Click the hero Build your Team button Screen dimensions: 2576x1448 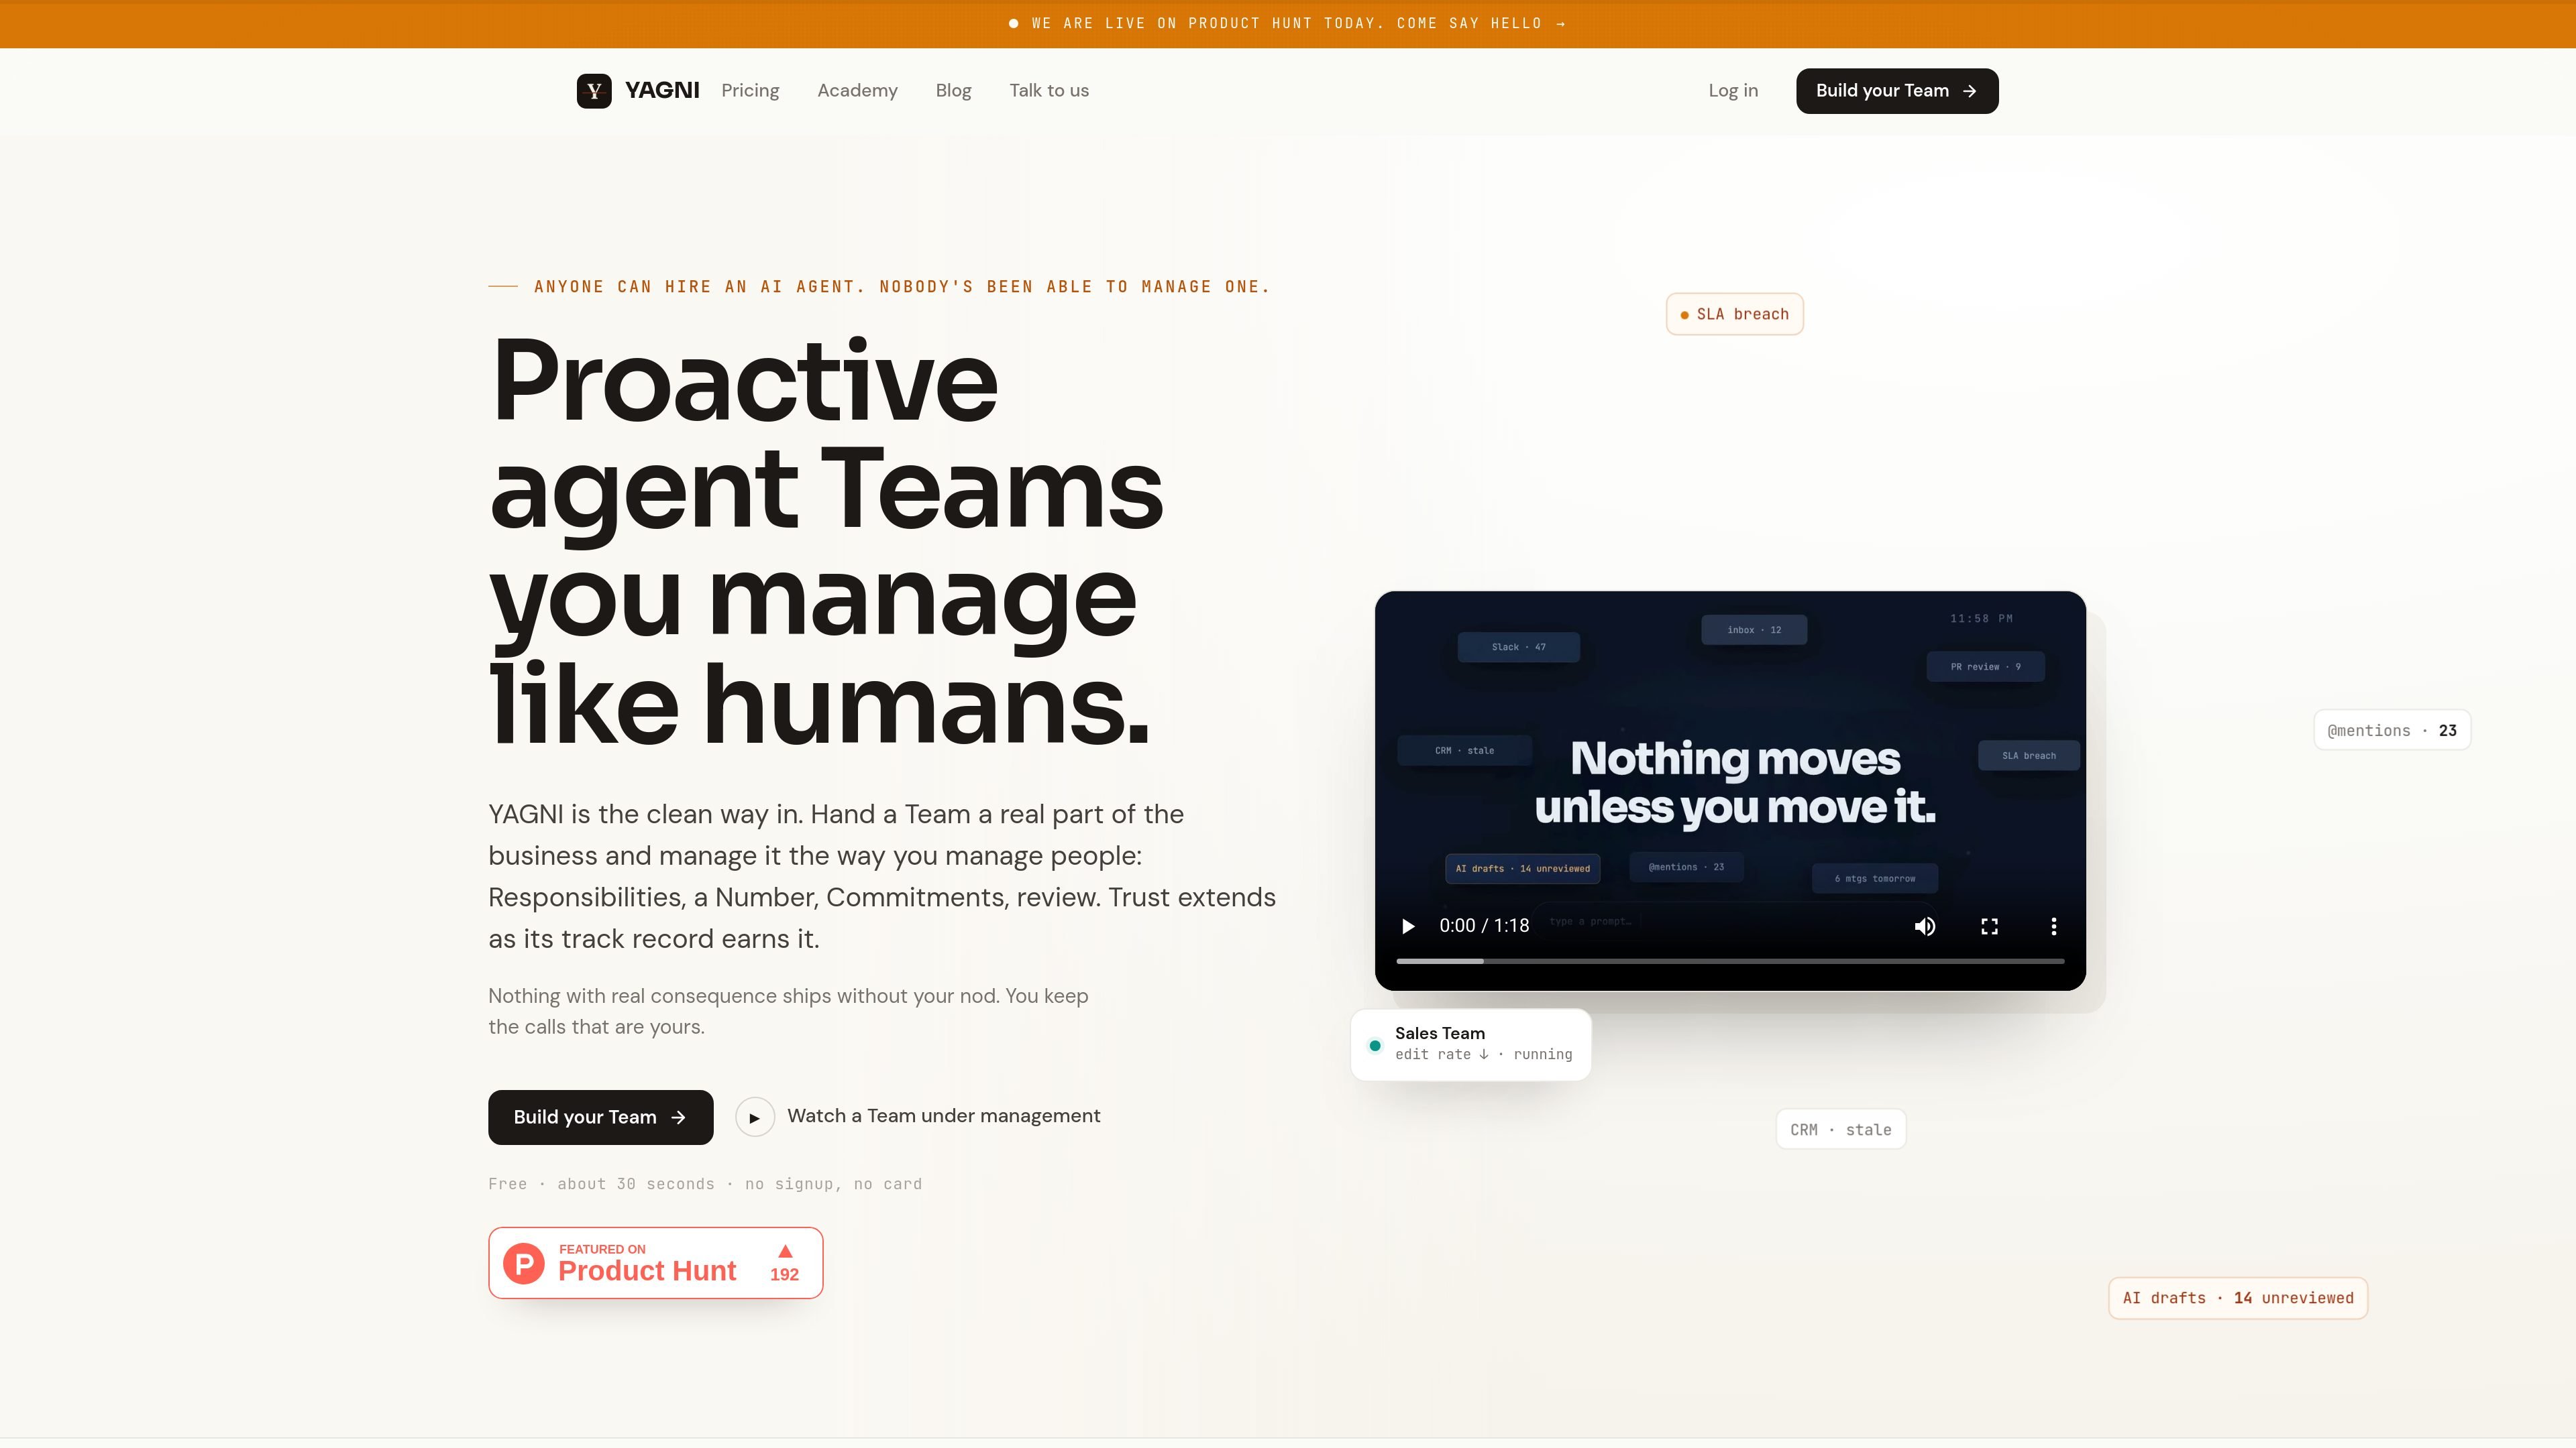(x=600, y=1118)
